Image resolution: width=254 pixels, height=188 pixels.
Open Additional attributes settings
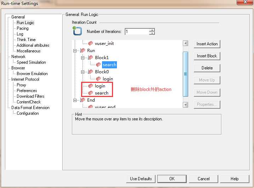33,45
